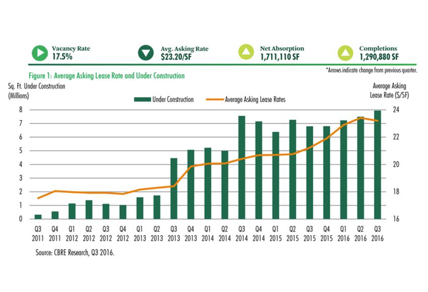The width and height of the screenshot is (428, 292).
Task: Click the left axis value '5'
Action: tap(21, 151)
